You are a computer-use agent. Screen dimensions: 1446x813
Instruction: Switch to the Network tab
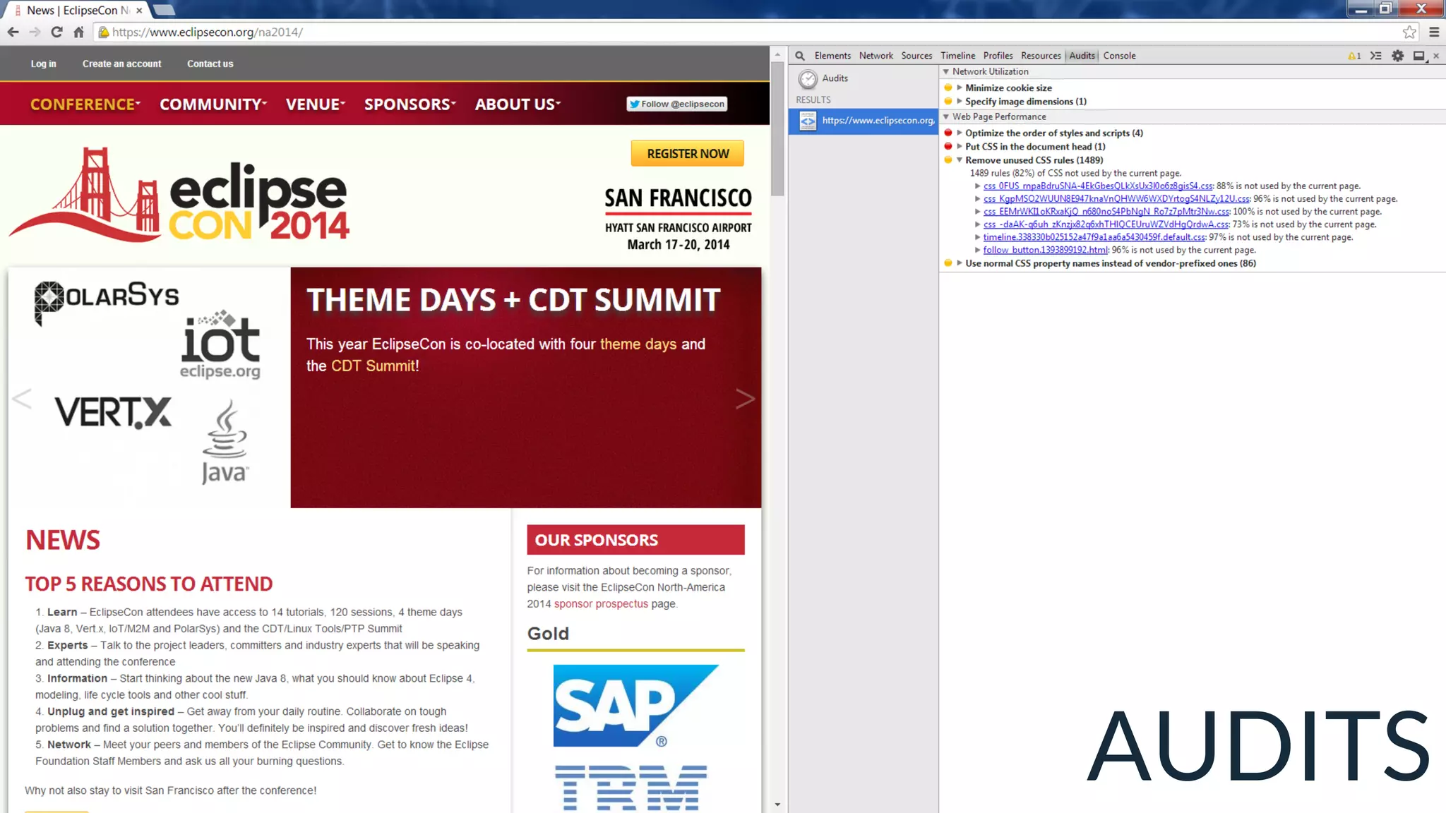point(876,56)
